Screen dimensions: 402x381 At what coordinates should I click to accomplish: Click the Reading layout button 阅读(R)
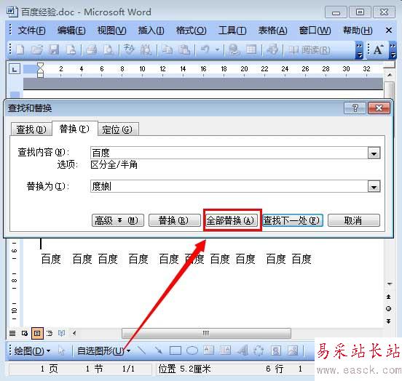click(x=310, y=50)
